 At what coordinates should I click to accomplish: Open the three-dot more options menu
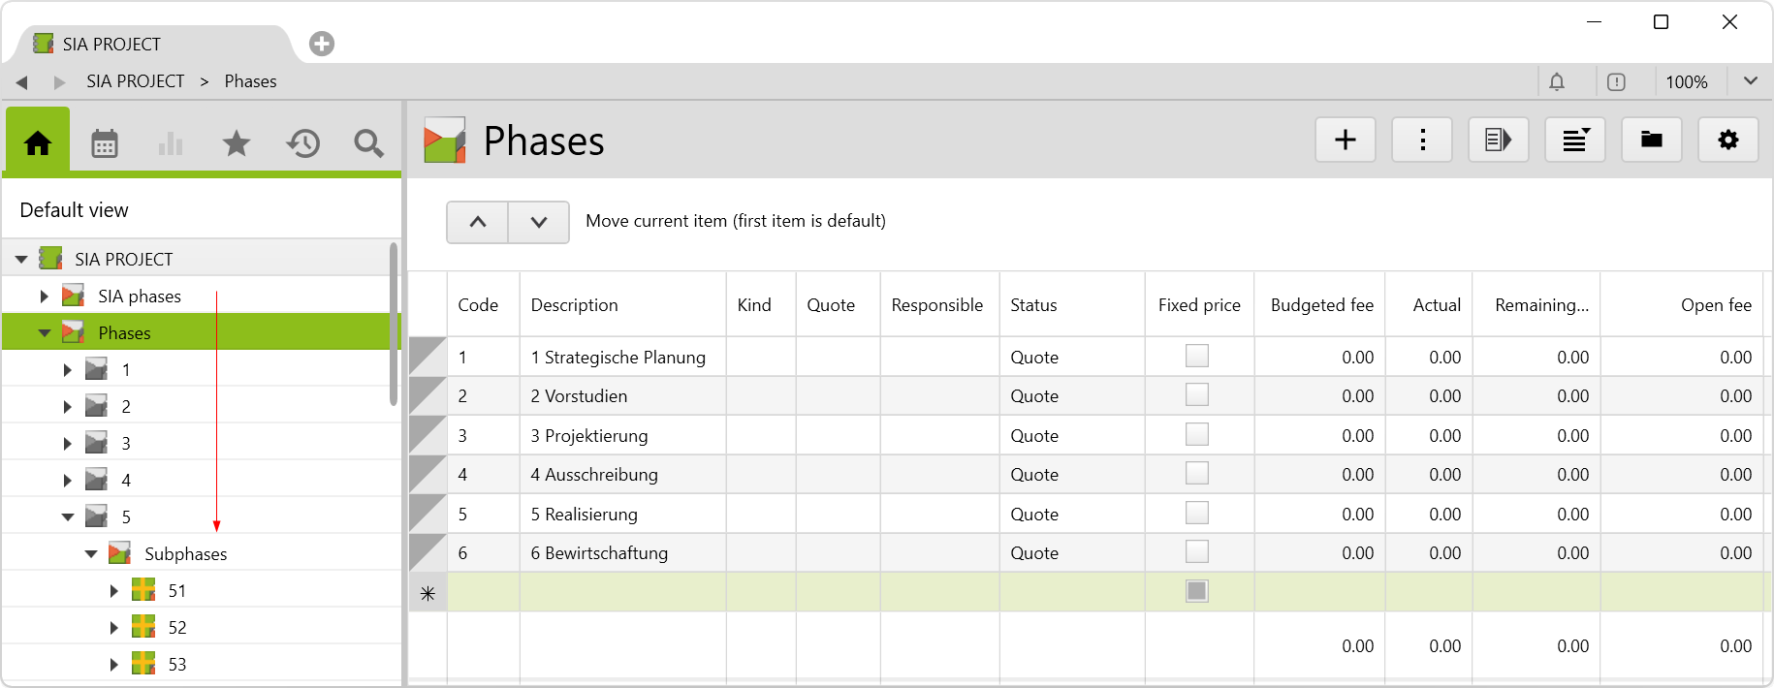(x=1422, y=140)
